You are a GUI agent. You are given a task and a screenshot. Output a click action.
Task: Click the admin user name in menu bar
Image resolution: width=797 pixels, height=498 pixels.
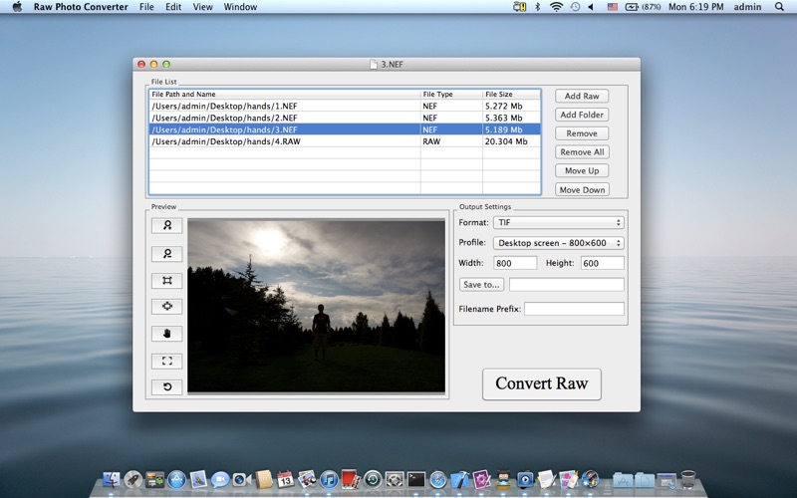pyautogui.click(x=747, y=7)
